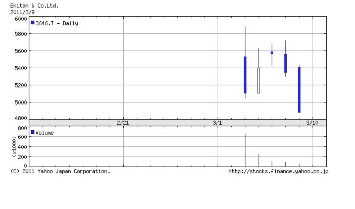Click the first tall blue candlestick body
This screenshot has width=355, height=209.
(x=245, y=75)
